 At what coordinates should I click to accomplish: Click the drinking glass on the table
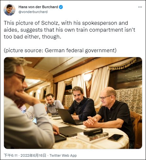click(50, 116)
